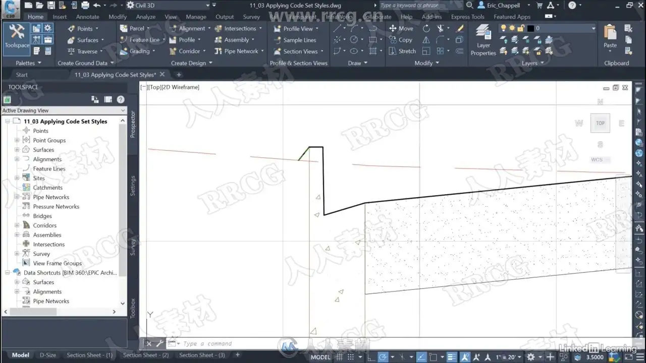Expand the Corridors tree node

coord(17,225)
